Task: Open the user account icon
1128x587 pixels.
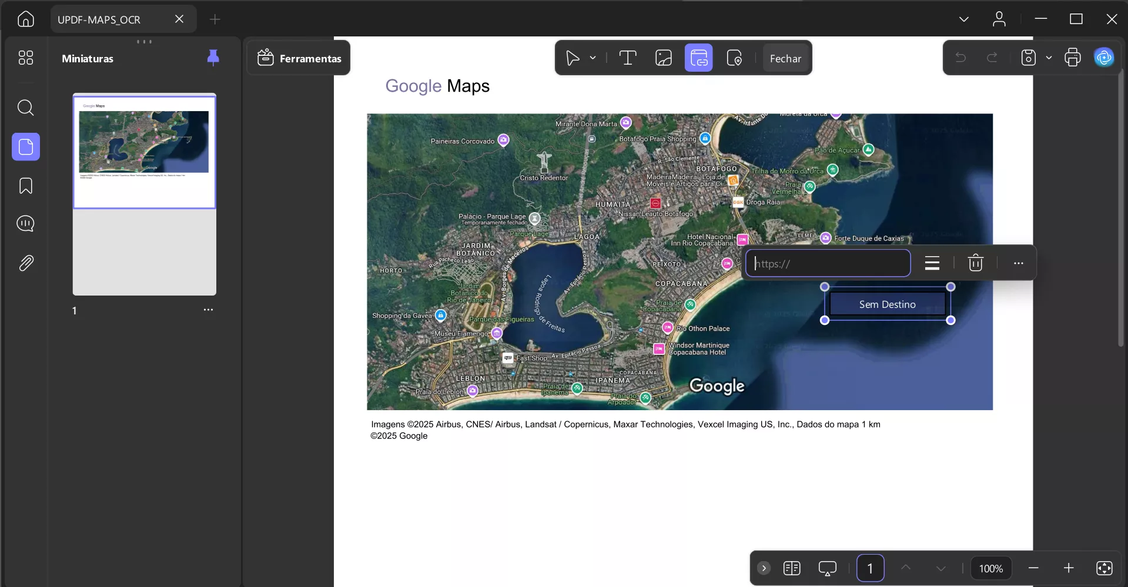Action: (999, 19)
